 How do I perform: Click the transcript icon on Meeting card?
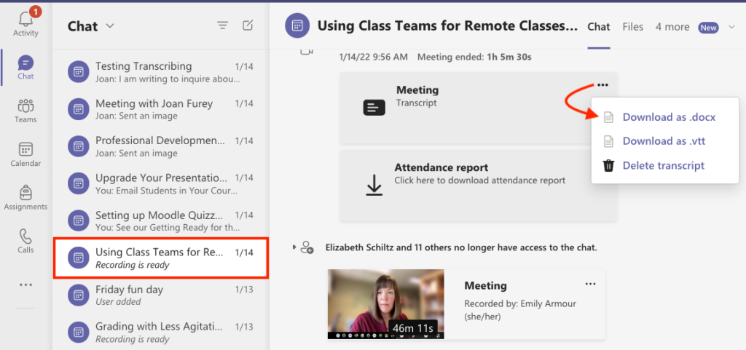tap(374, 108)
